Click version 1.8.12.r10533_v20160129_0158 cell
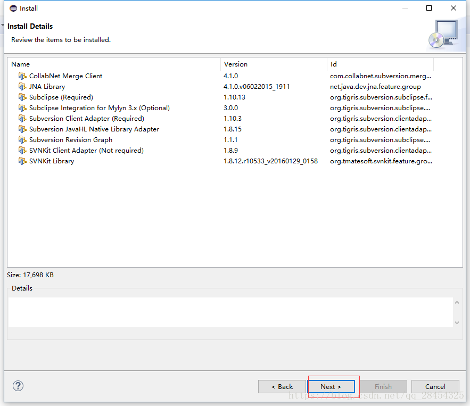 [271, 161]
